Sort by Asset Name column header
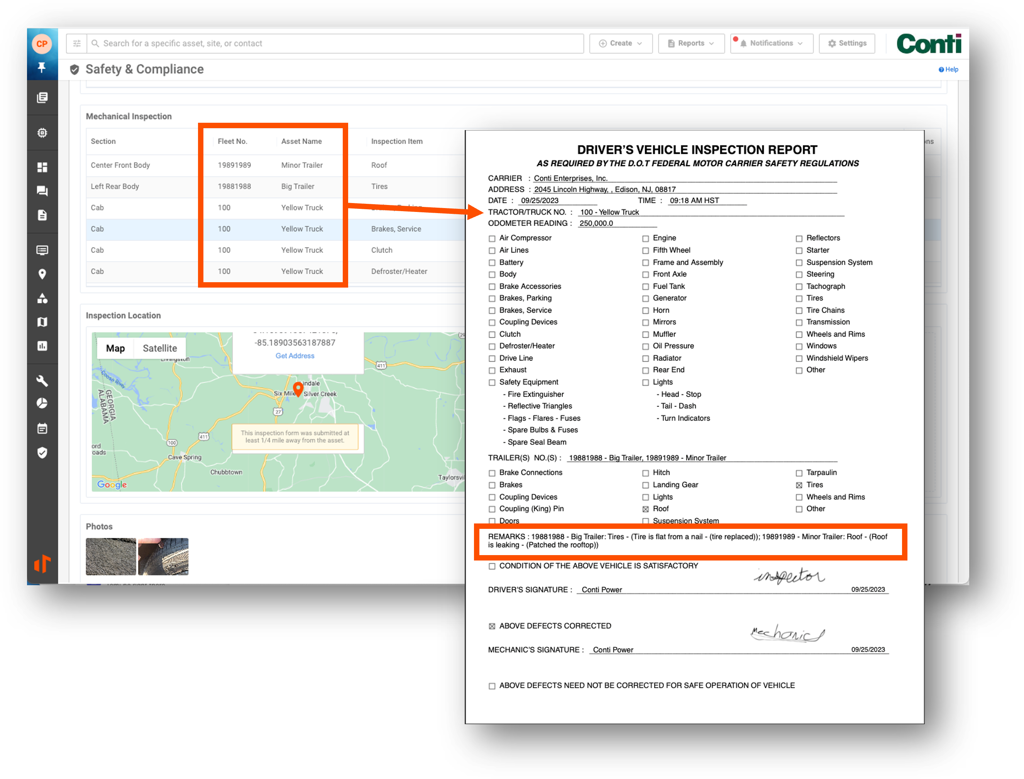Image resolution: width=1024 pixels, height=779 pixels. click(301, 141)
